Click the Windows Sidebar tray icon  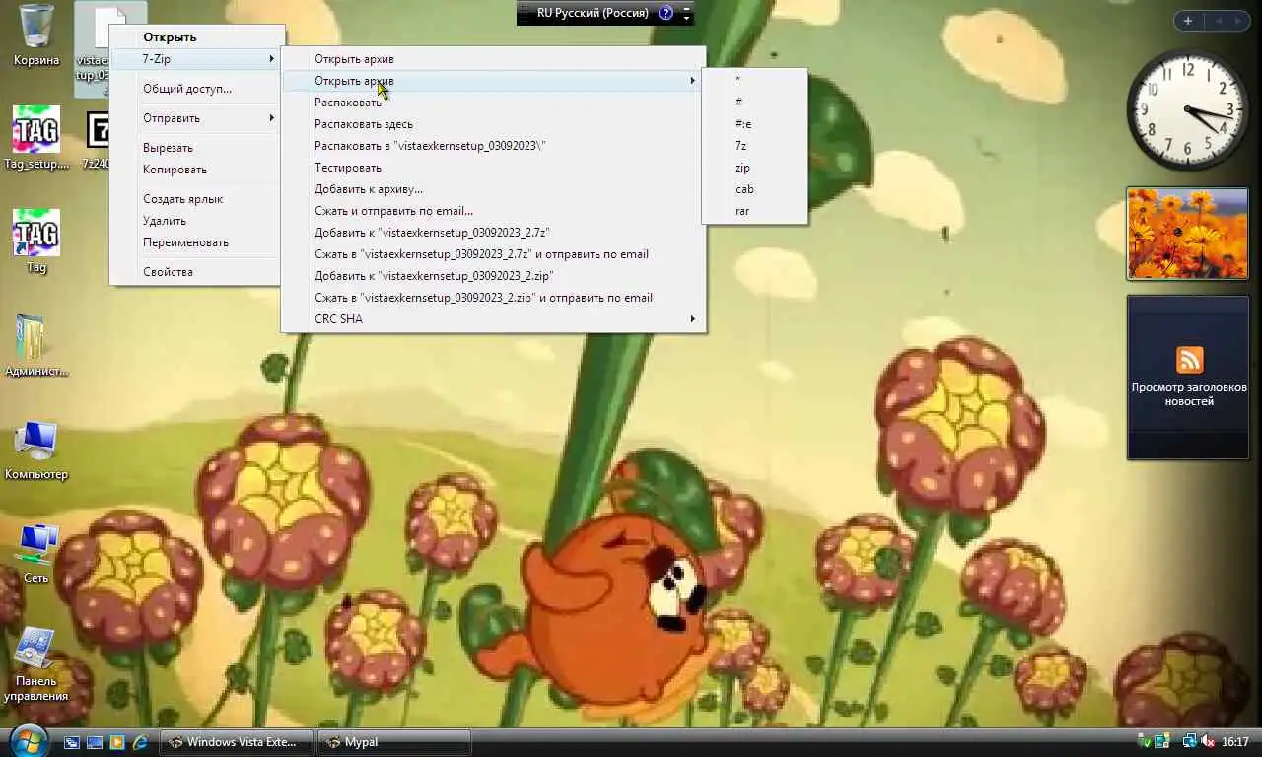click(x=1162, y=742)
